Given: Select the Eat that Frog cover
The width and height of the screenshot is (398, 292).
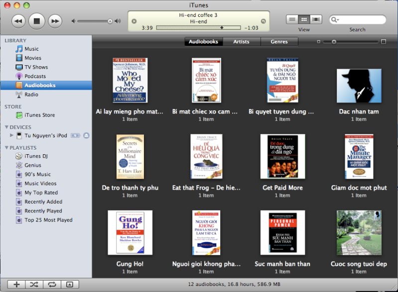Looking at the screenshot, I should (206, 156).
